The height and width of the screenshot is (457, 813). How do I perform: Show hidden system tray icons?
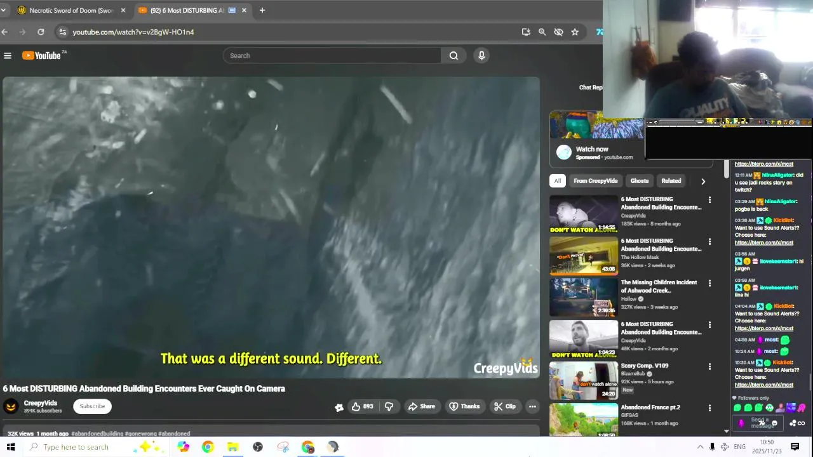700,447
